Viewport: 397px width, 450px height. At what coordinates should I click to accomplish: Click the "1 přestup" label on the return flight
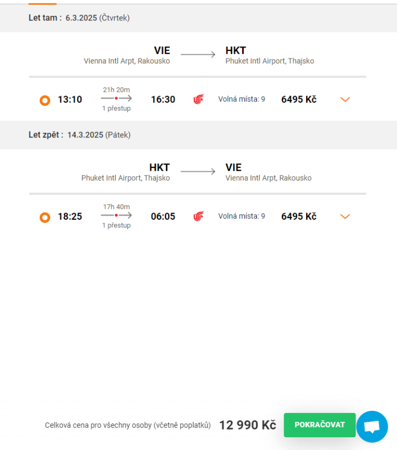point(116,225)
